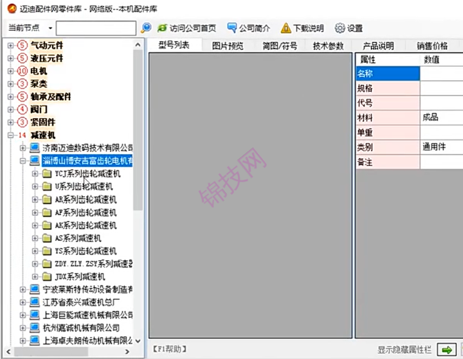Screen dimensions: 463x359
Task: Click the 属性 column header
Action: 387,60
